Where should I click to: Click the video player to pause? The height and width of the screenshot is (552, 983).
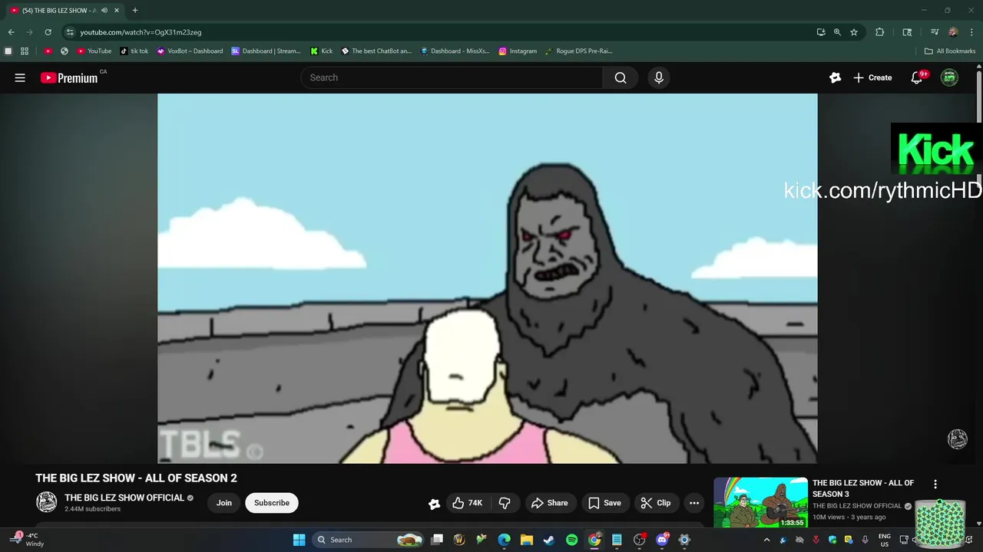487,278
